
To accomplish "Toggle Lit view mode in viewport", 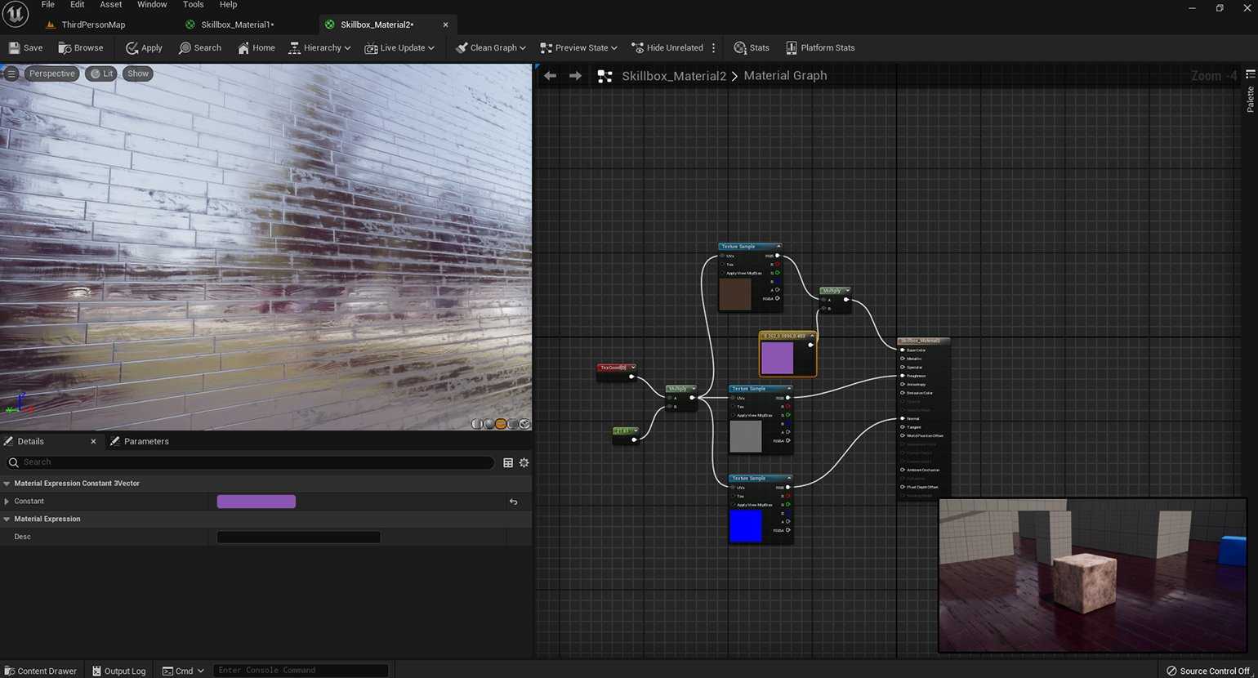I will [101, 74].
